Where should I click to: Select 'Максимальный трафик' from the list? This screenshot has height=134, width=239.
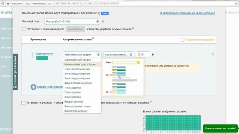point(82,60)
